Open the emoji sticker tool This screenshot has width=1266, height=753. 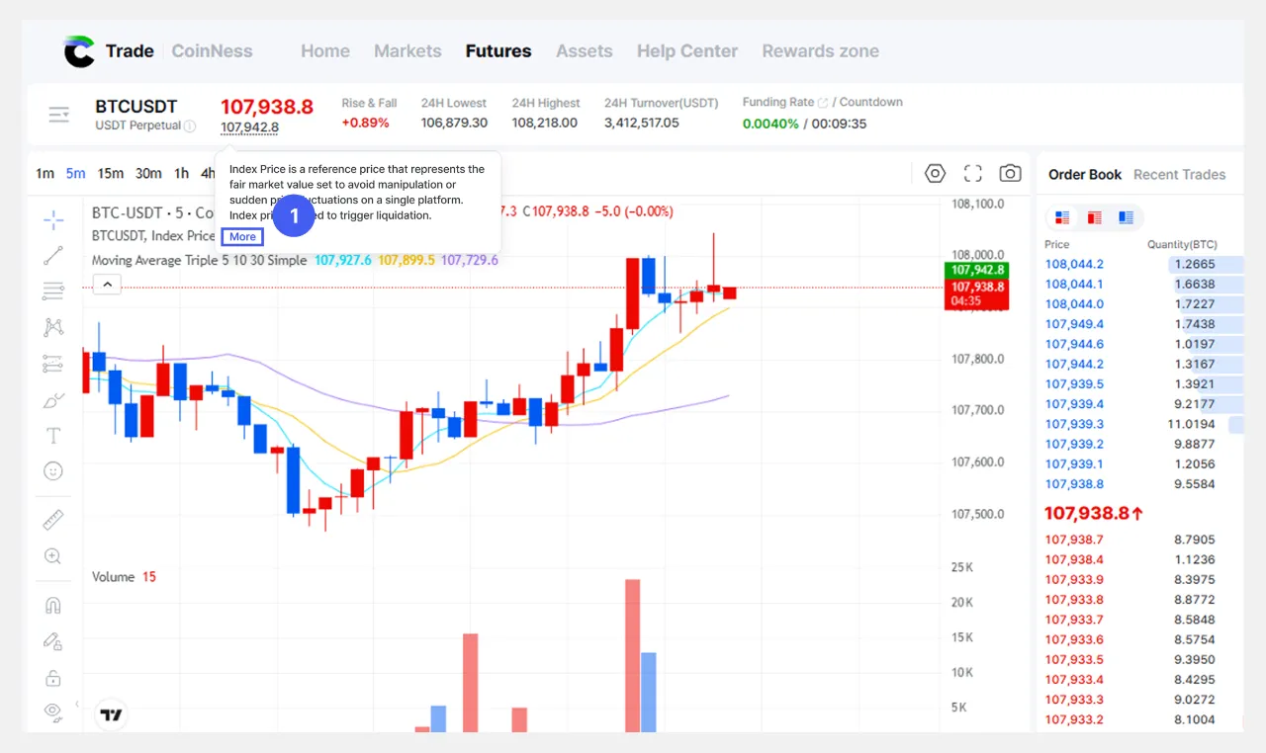pos(53,471)
